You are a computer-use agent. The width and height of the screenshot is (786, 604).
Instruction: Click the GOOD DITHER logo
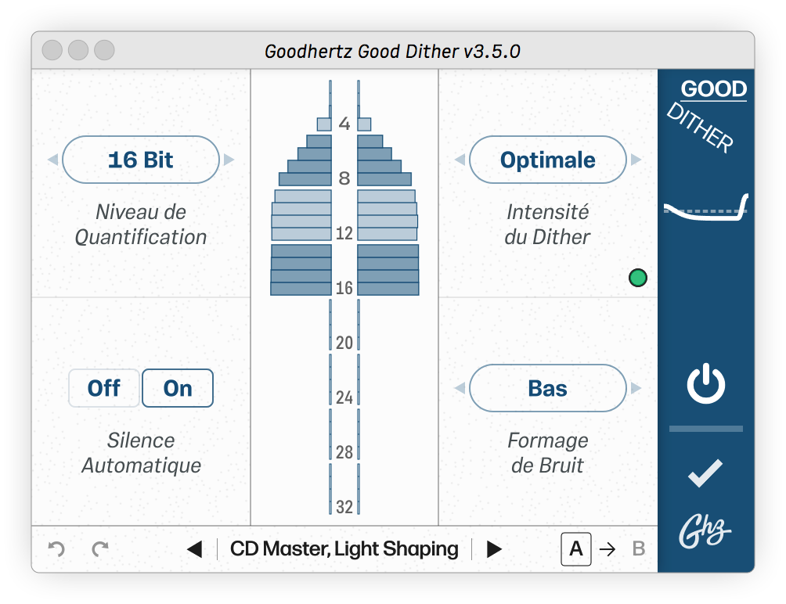click(x=707, y=115)
